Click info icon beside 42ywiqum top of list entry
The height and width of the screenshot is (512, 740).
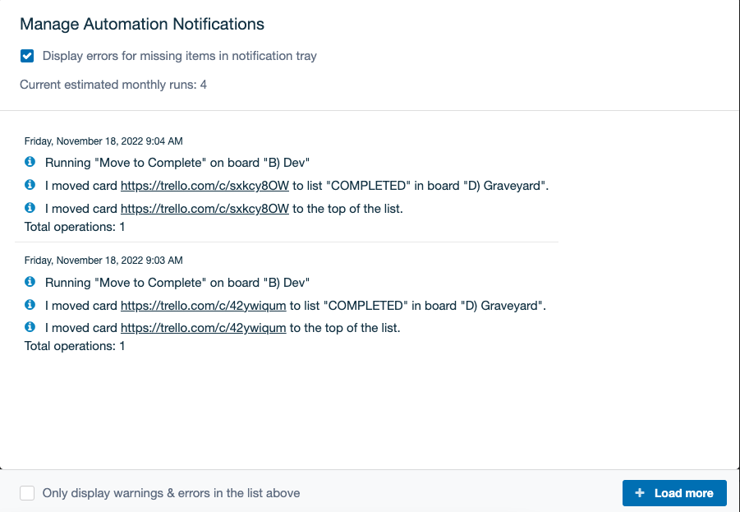tap(30, 327)
